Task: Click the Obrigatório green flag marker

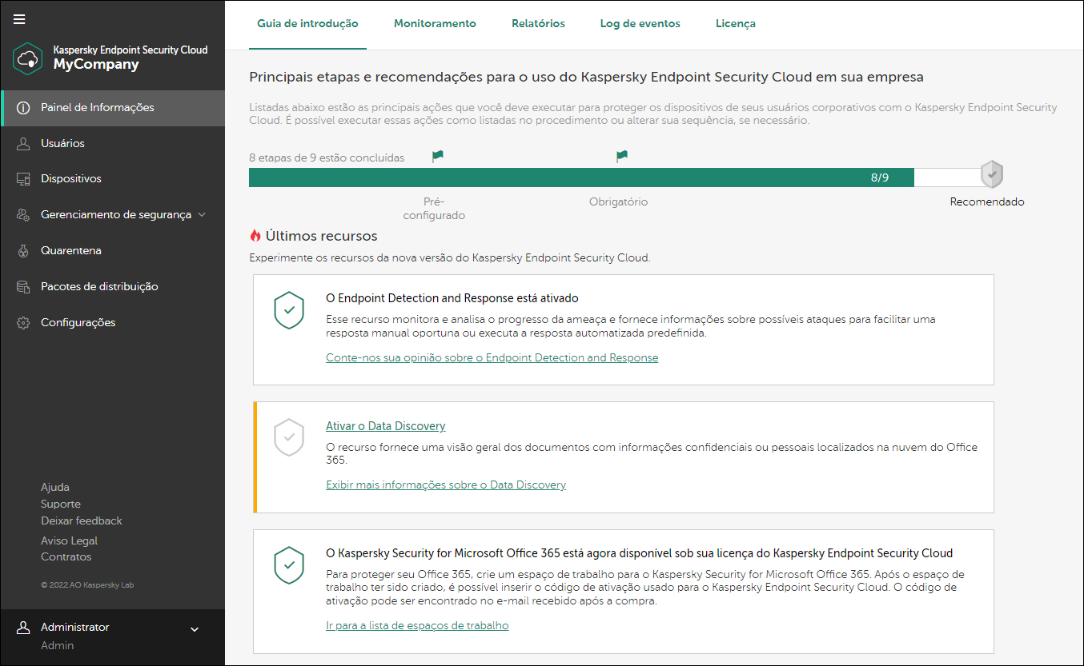Action: pos(621,157)
